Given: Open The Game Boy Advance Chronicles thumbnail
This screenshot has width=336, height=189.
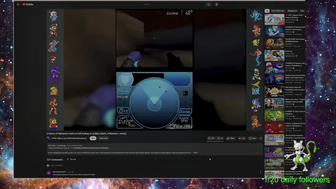Looking at the screenshot, I should (x=274, y=140).
